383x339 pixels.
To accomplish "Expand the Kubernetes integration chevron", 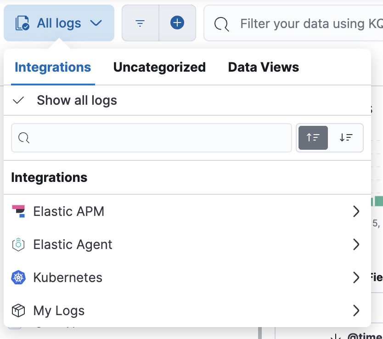I will point(356,277).
